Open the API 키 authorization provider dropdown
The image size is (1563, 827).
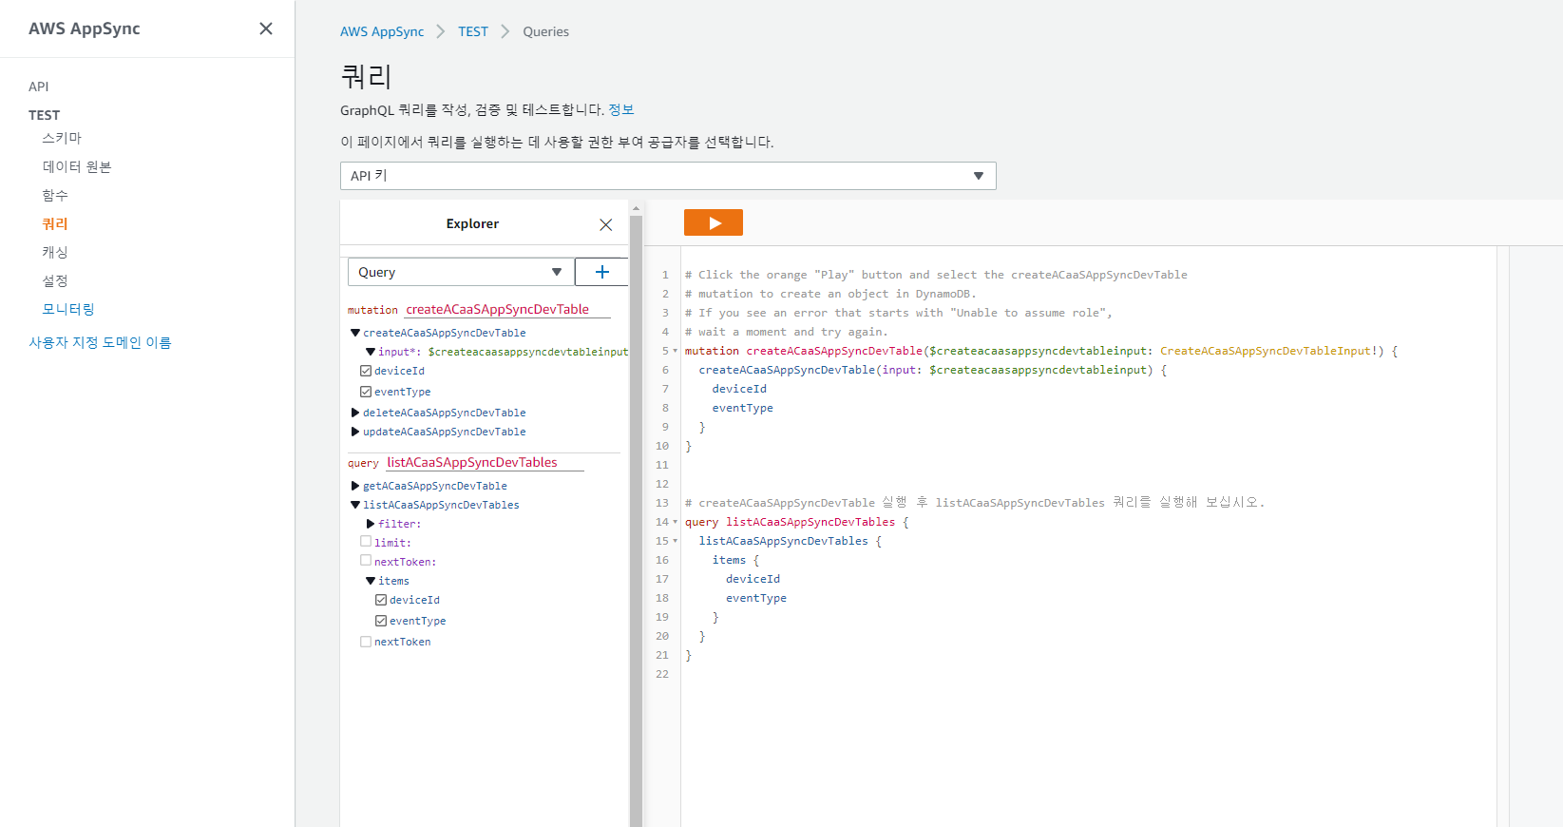tap(668, 176)
